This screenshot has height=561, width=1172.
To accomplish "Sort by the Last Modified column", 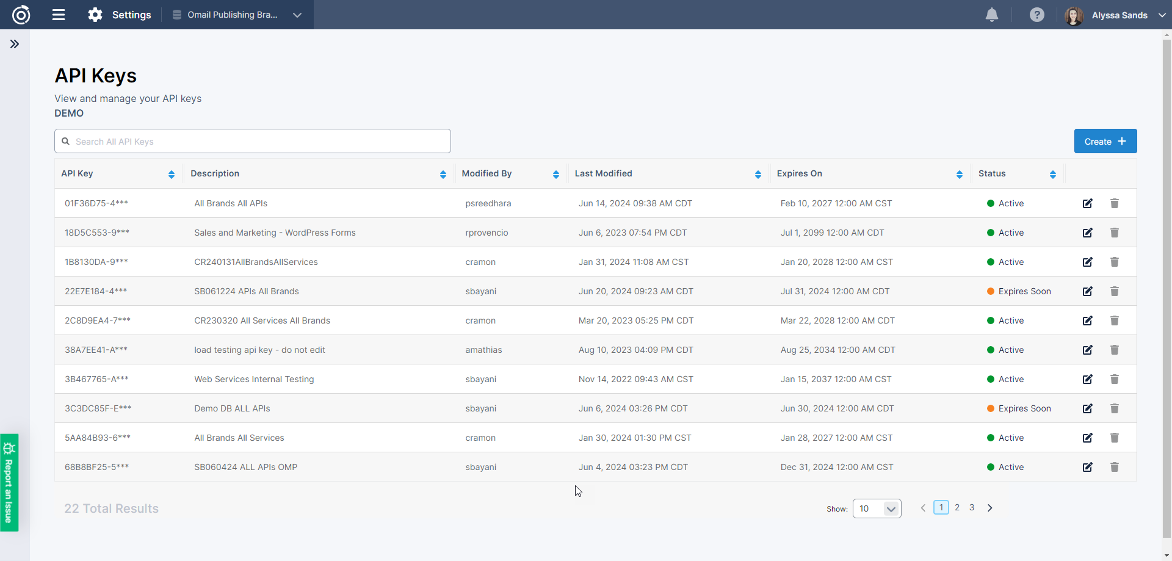I will point(758,175).
